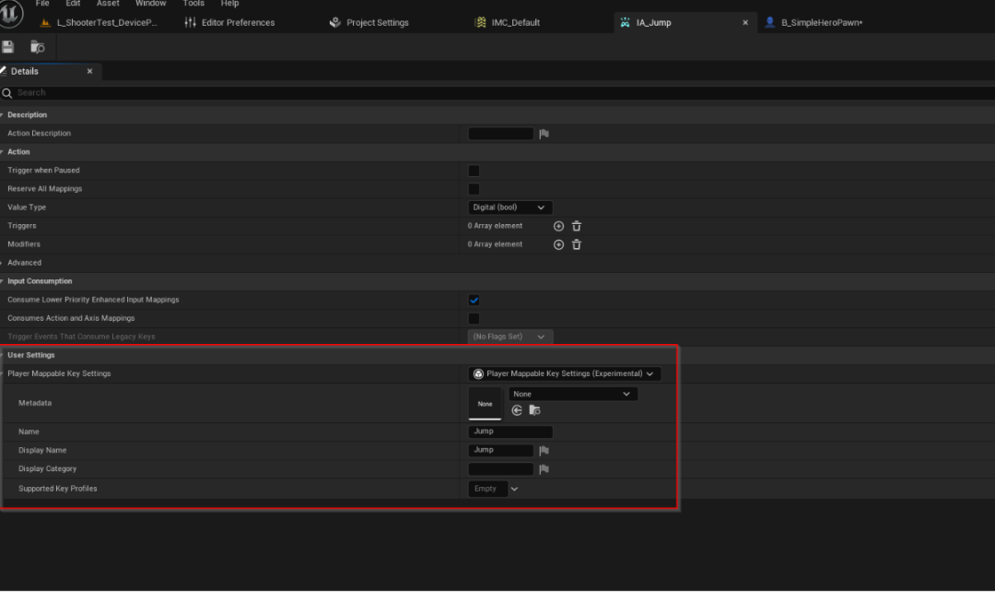The width and height of the screenshot is (995, 592).
Task: Open Player Mappable Key Settings (Experimental) dropdown
Action: (x=564, y=374)
